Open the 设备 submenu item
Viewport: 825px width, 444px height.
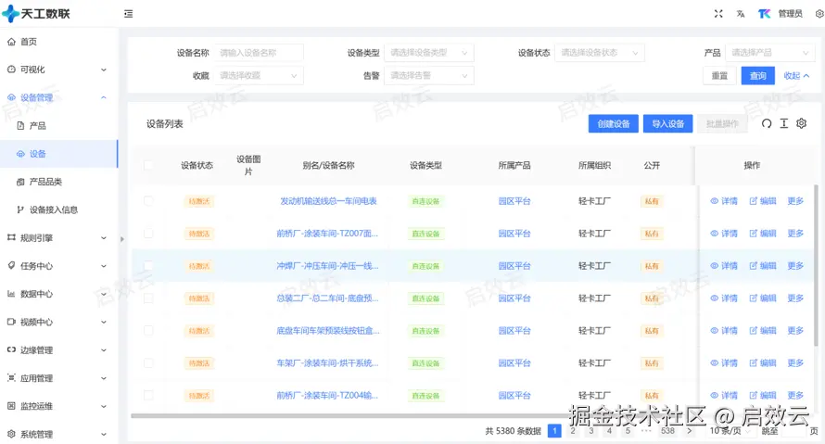[57, 154]
